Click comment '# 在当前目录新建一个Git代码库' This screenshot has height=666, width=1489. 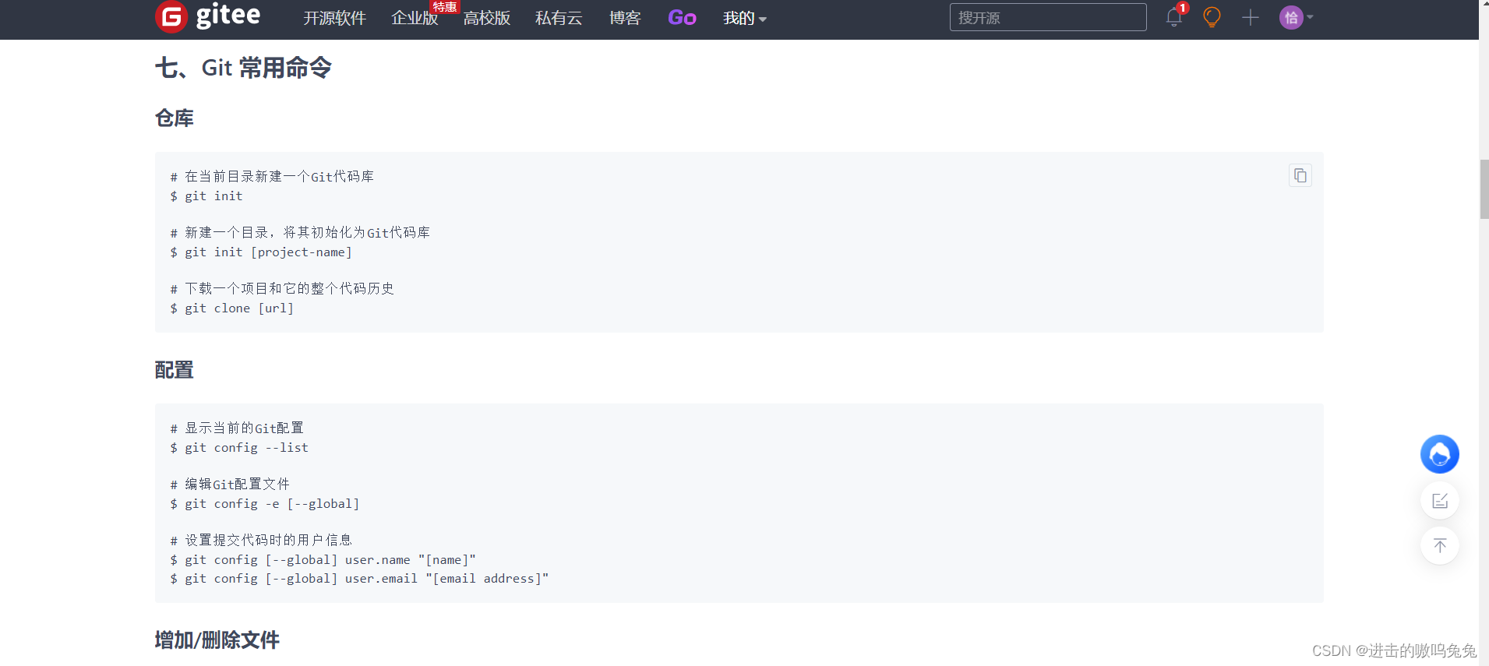point(272,177)
